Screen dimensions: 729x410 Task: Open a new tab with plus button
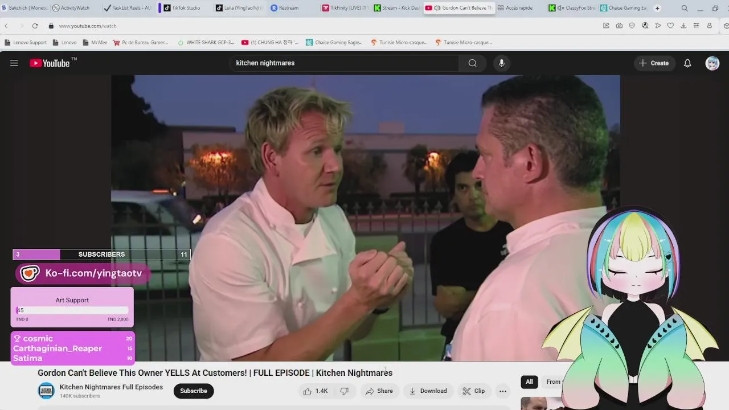[x=657, y=8]
